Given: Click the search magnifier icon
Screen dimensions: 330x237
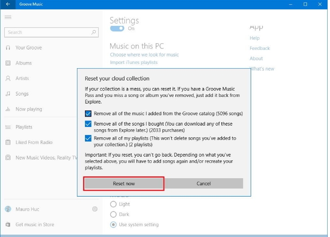Looking at the screenshot, I should (x=94, y=32).
